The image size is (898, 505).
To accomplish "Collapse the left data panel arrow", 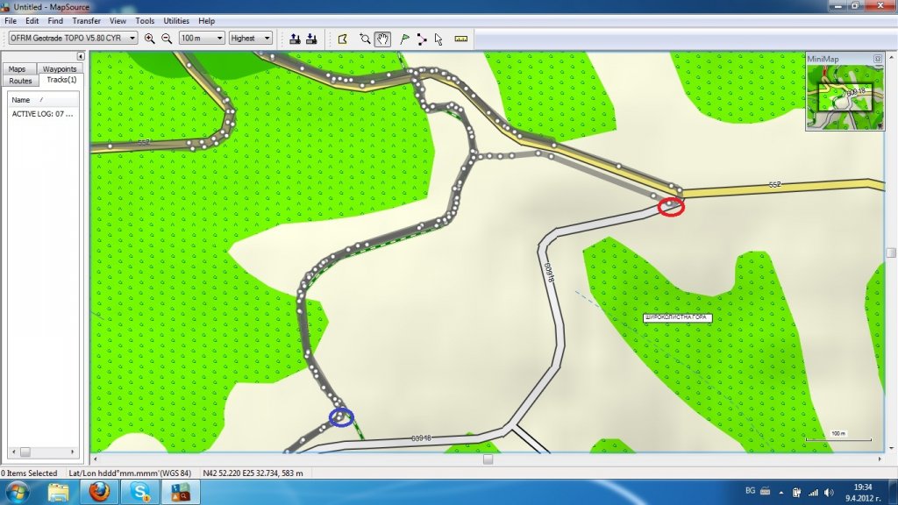I will point(81,56).
